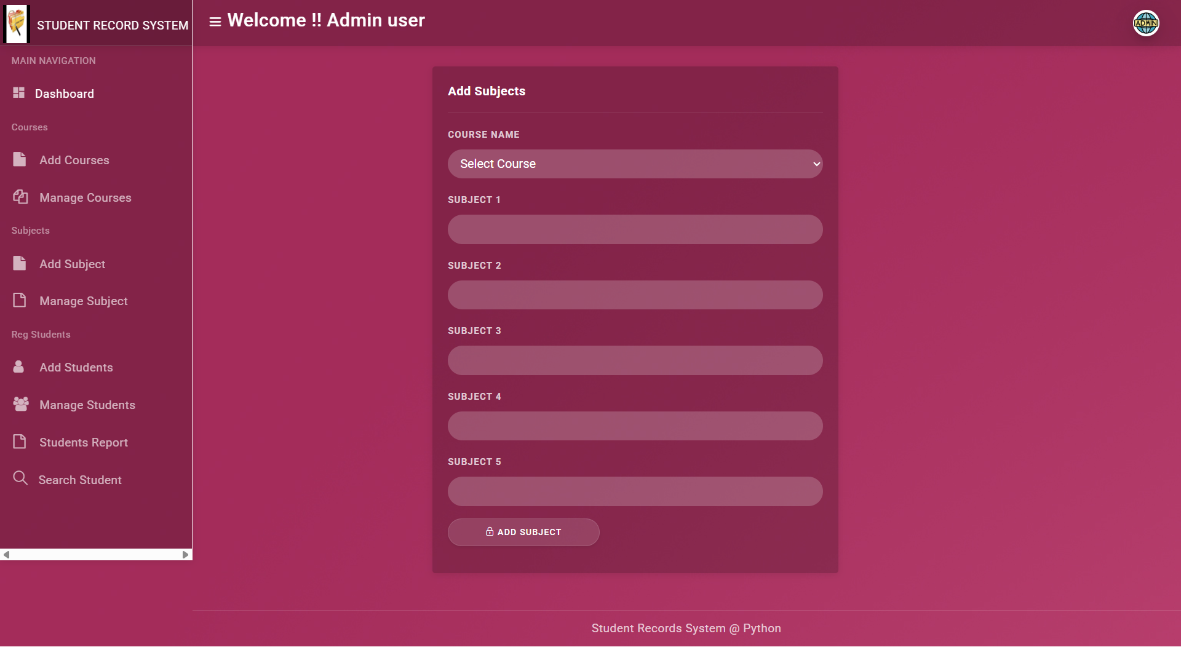Click the Search Student magnifier icon
Image resolution: width=1181 pixels, height=647 pixels.
(x=20, y=478)
